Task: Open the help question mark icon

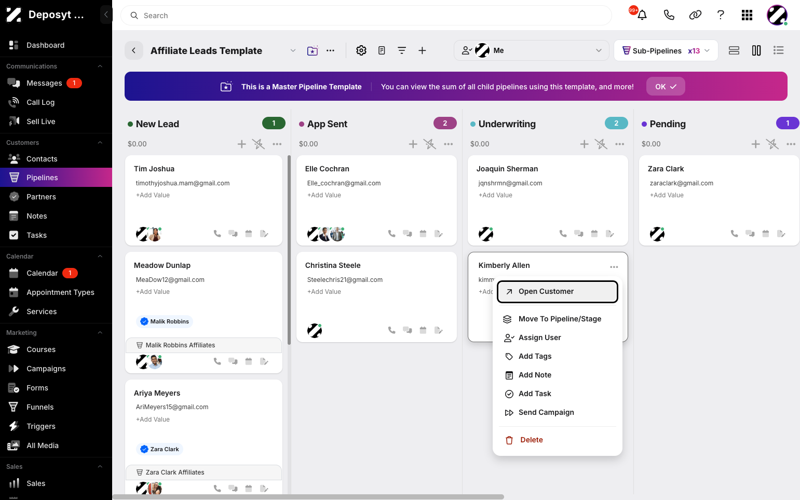Action: [x=721, y=15]
